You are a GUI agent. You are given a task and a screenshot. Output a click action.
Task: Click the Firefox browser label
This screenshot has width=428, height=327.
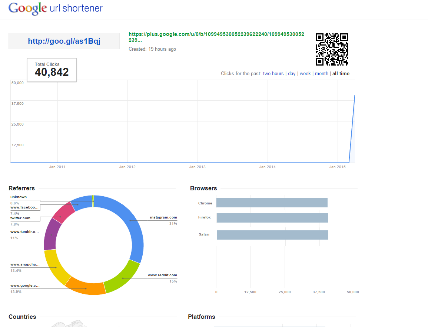pyautogui.click(x=205, y=217)
